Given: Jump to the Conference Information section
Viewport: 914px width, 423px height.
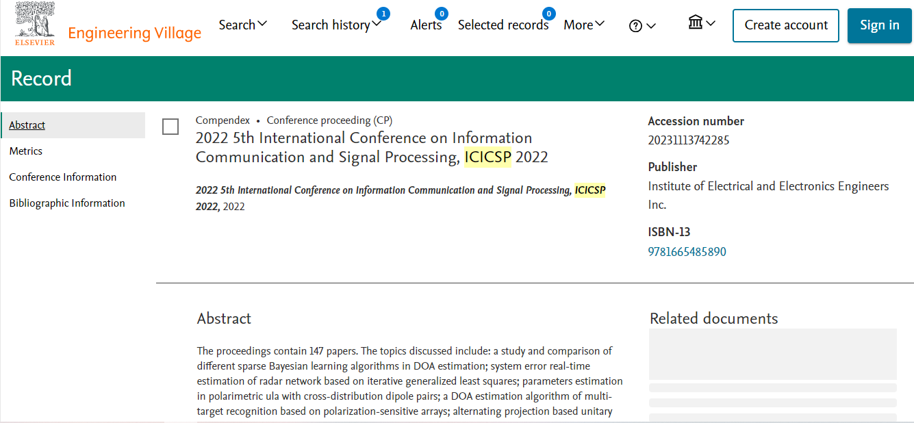Looking at the screenshot, I should tap(63, 177).
